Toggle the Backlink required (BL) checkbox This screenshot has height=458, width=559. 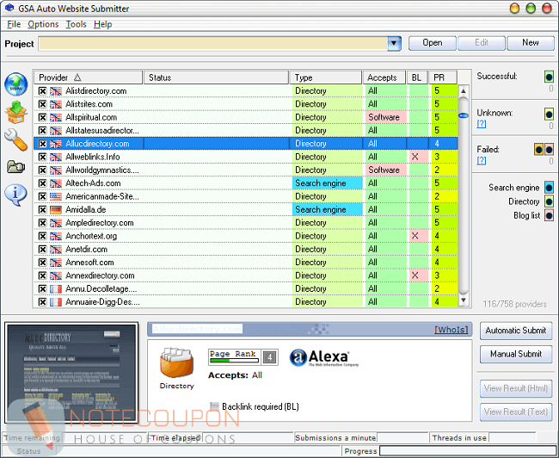[x=214, y=406]
